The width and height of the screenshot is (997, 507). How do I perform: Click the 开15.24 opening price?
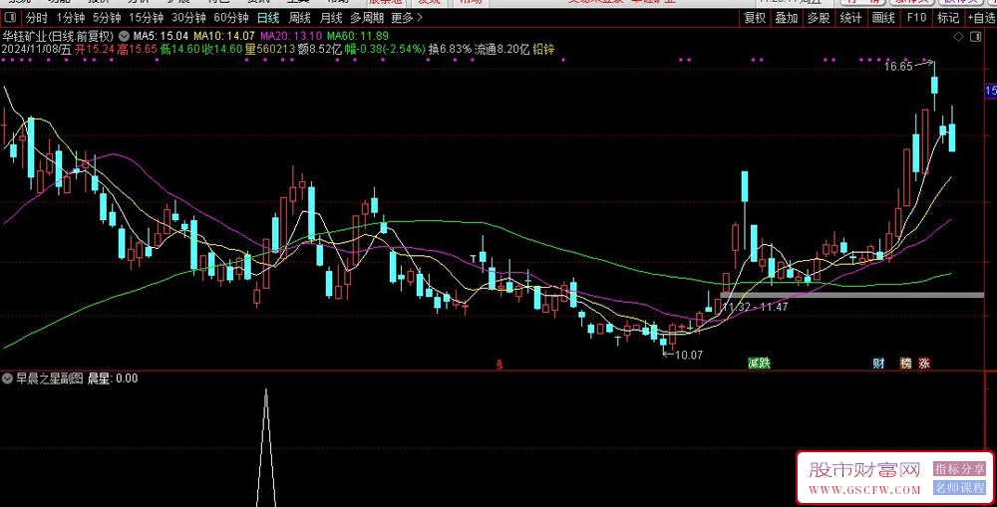click(95, 49)
